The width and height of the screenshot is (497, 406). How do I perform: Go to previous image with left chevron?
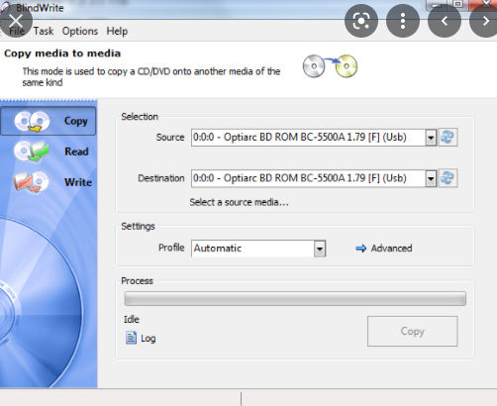pos(445,21)
